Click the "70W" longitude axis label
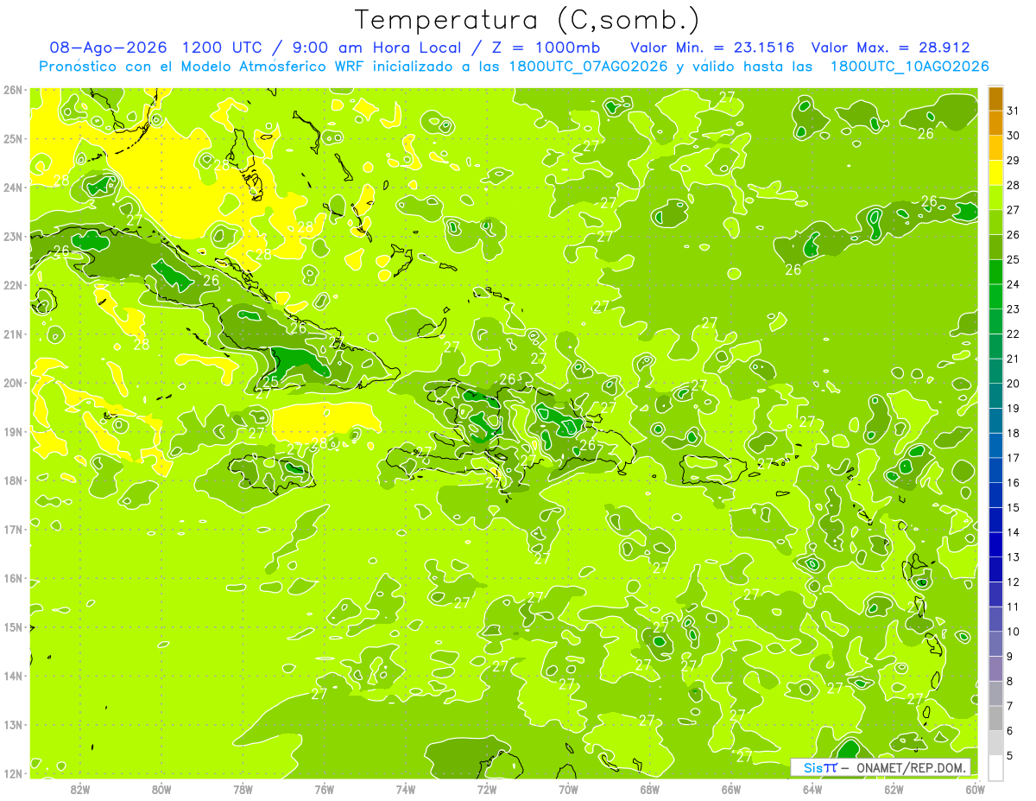The width and height of the screenshot is (1036, 801). point(568,789)
